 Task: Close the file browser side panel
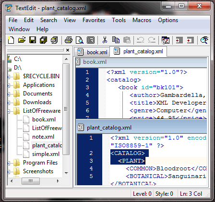[x=68, y=50]
